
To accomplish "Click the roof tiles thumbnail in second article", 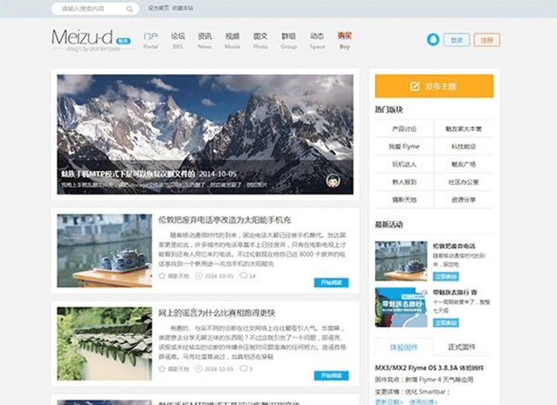I will (x=105, y=344).
